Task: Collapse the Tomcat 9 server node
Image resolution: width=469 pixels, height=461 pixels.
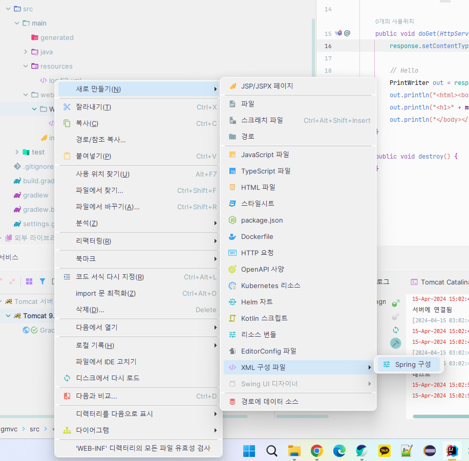Action: click(x=8, y=316)
